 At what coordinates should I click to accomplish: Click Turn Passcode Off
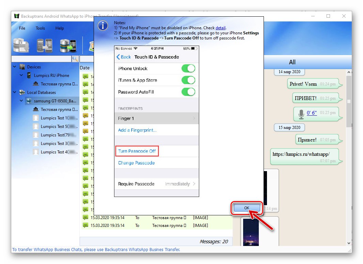coord(137,151)
